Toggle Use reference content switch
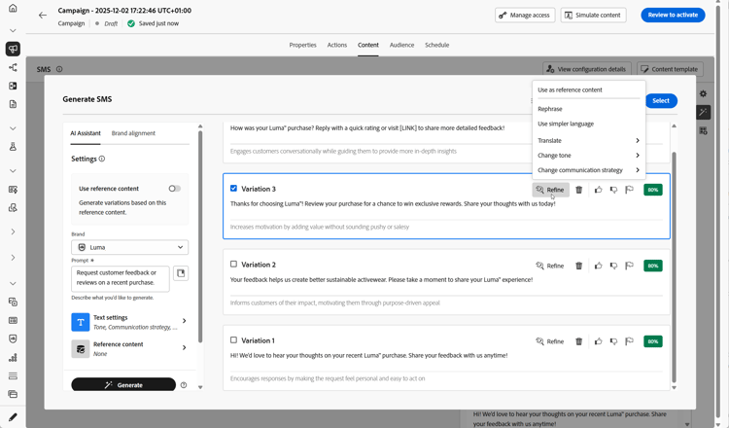The image size is (729, 428). pos(175,189)
